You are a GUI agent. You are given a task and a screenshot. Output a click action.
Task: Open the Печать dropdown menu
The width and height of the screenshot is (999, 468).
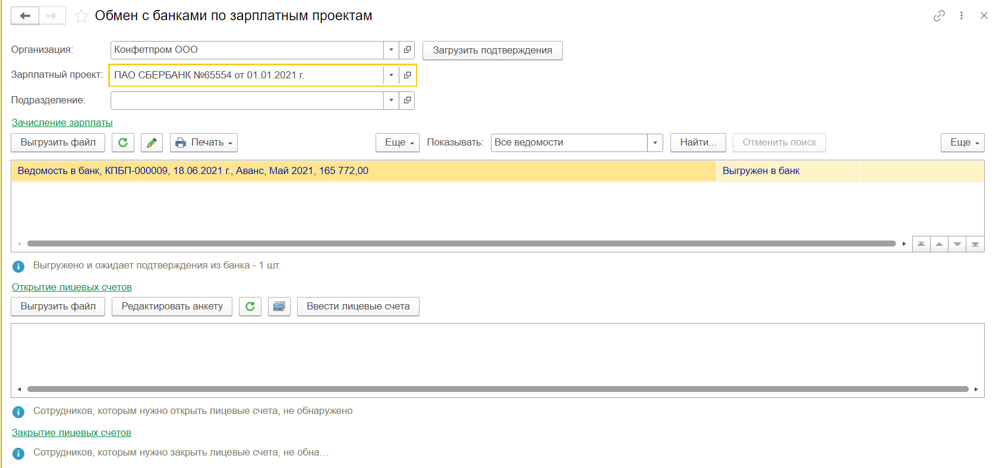click(204, 143)
